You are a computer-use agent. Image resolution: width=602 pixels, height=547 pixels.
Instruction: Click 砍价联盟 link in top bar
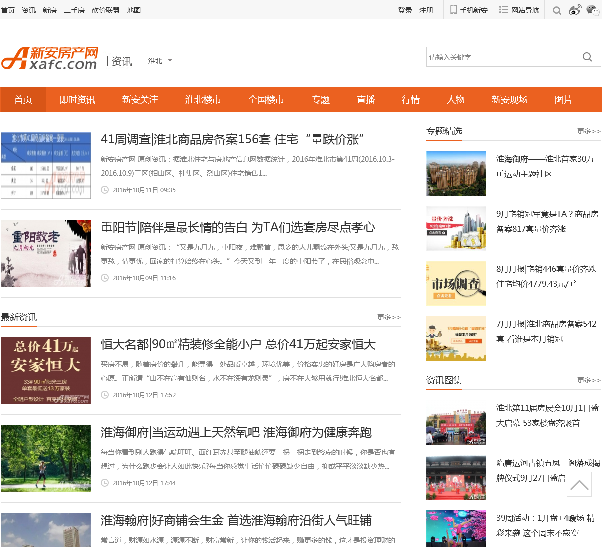[106, 10]
